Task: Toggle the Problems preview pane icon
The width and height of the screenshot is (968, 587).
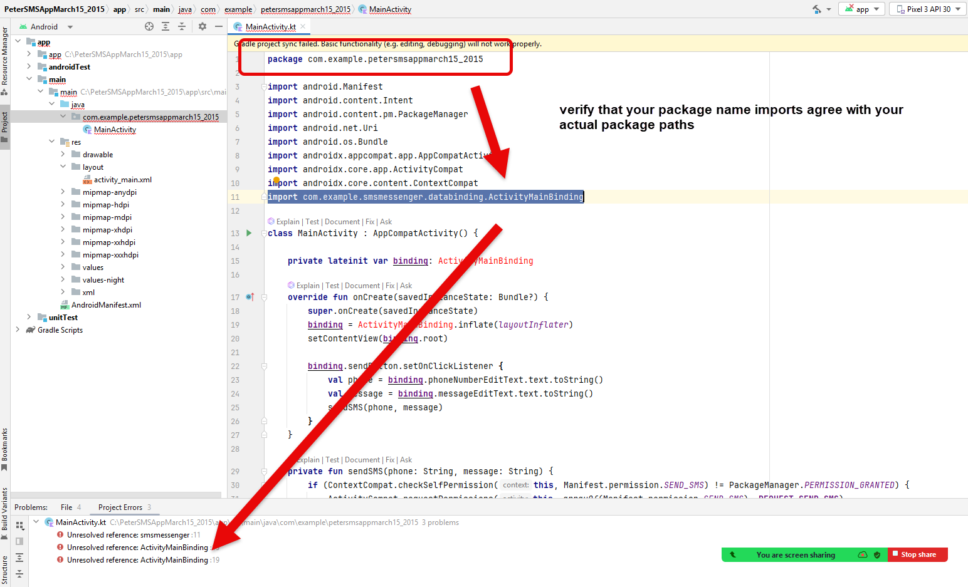Action: tap(19, 541)
